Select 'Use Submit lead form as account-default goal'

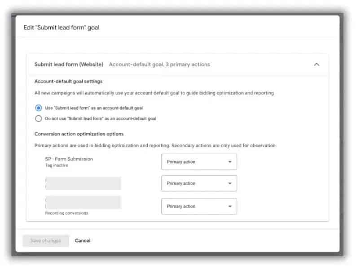pos(39,108)
